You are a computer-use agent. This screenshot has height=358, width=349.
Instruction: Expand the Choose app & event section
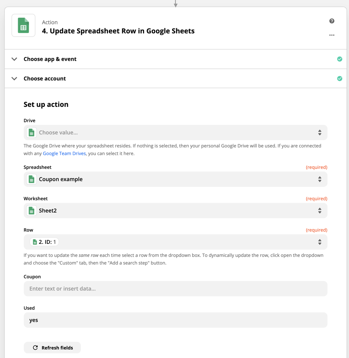click(15, 59)
